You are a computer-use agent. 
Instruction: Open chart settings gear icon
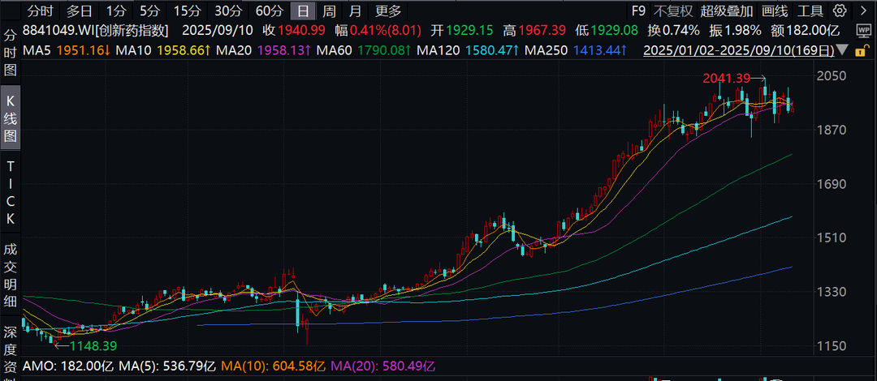pos(840,11)
